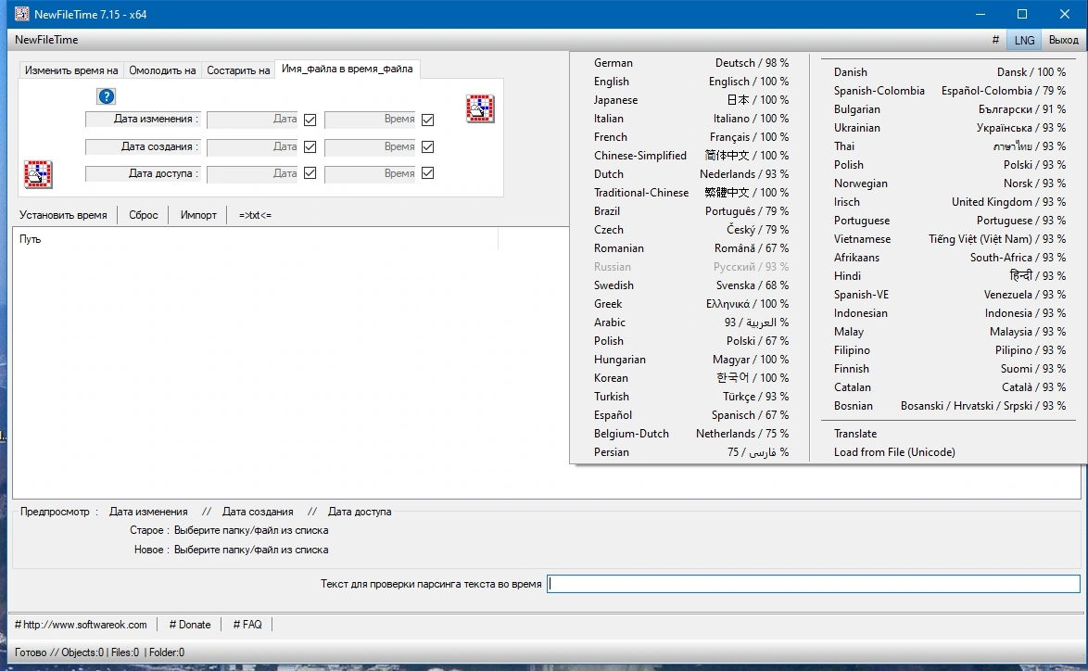1088x671 pixels.
Task: Click the Путь column header
Action: coord(256,239)
